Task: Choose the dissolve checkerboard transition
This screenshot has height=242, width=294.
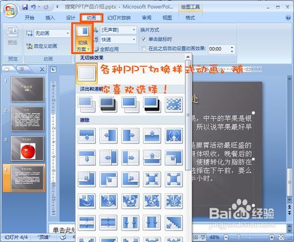Action: (x=173, y=105)
